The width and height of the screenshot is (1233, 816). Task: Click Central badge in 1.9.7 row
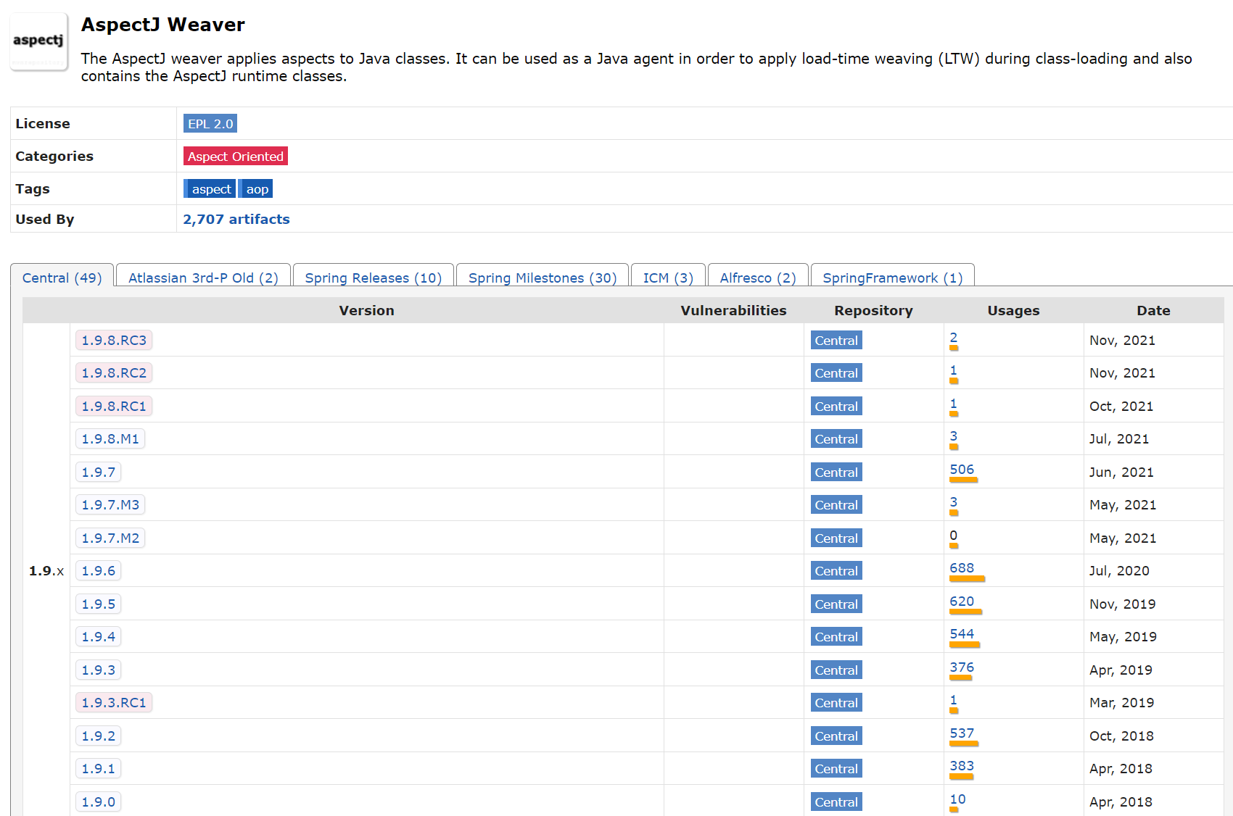point(836,472)
